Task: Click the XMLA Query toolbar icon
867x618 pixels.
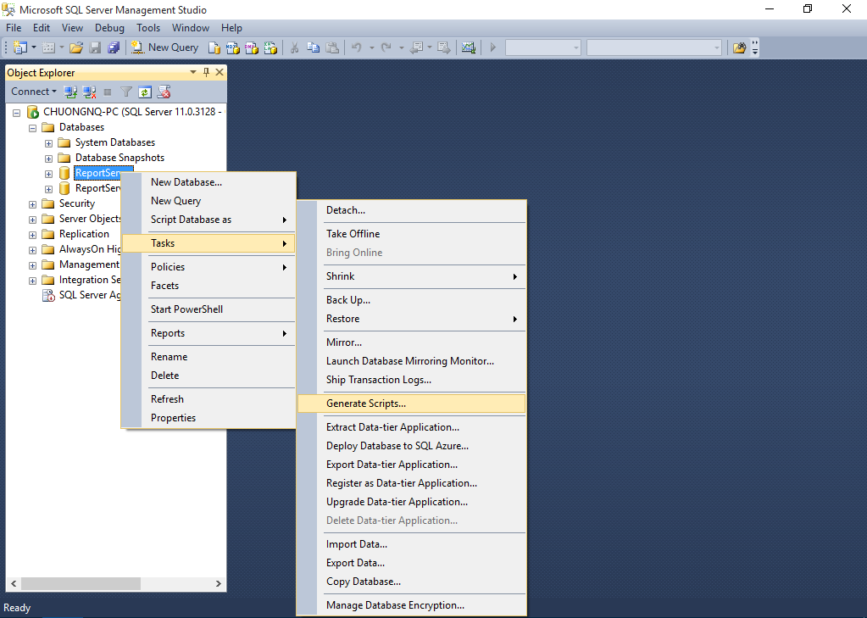Action: click(x=270, y=47)
